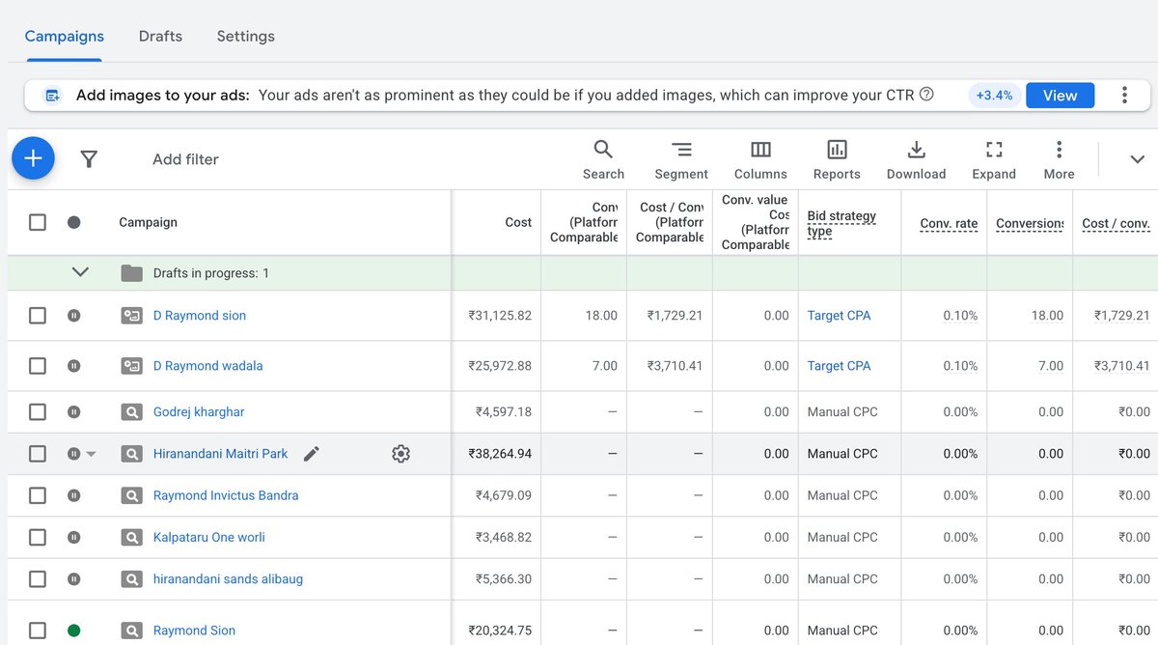The image size is (1158, 645).
Task: Click Target CPA link for D Raymond sion
Action: [x=839, y=316]
